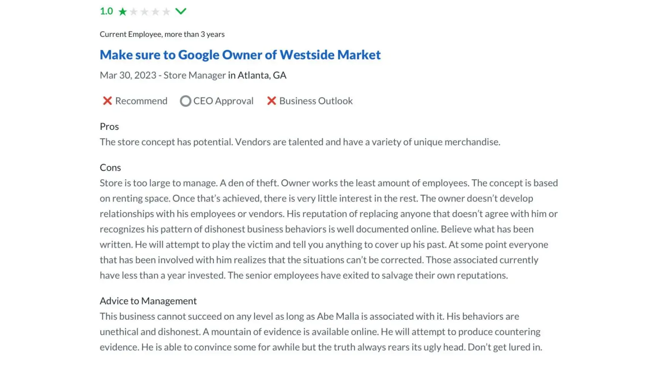The height and width of the screenshot is (370, 658).
Task: Expand rating details with the green chevron
Action: (x=181, y=11)
